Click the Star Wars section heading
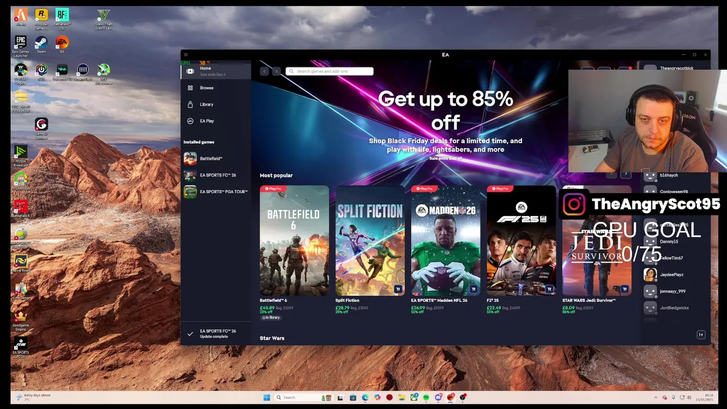Screen dimensions: 727x409 [x=272, y=339]
